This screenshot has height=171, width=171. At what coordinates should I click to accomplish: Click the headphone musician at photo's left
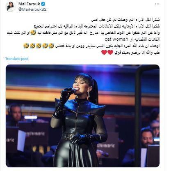pyautogui.click(x=15, y=114)
